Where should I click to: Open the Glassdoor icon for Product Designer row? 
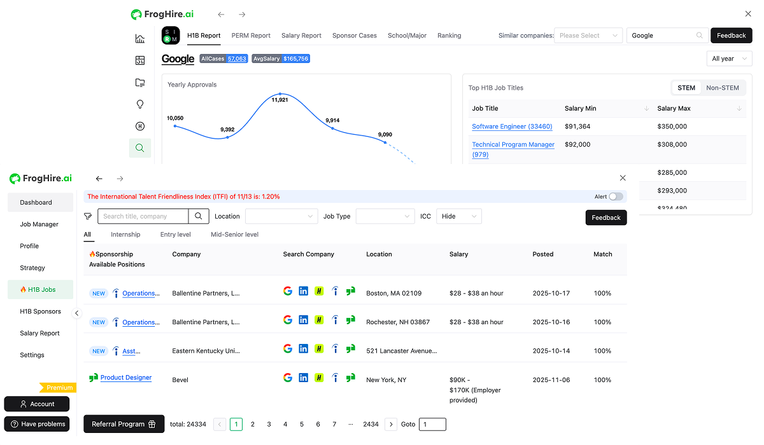351,377
